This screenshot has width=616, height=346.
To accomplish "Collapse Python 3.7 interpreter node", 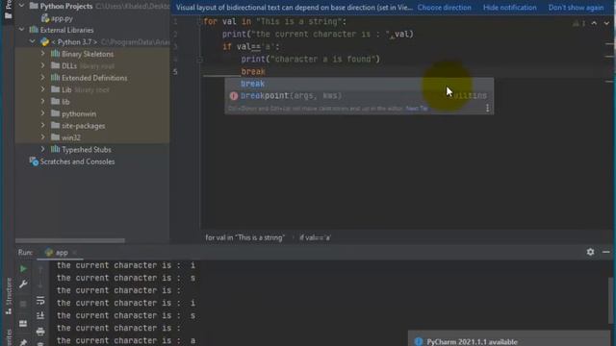I will pyautogui.click(x=32, y=41).
